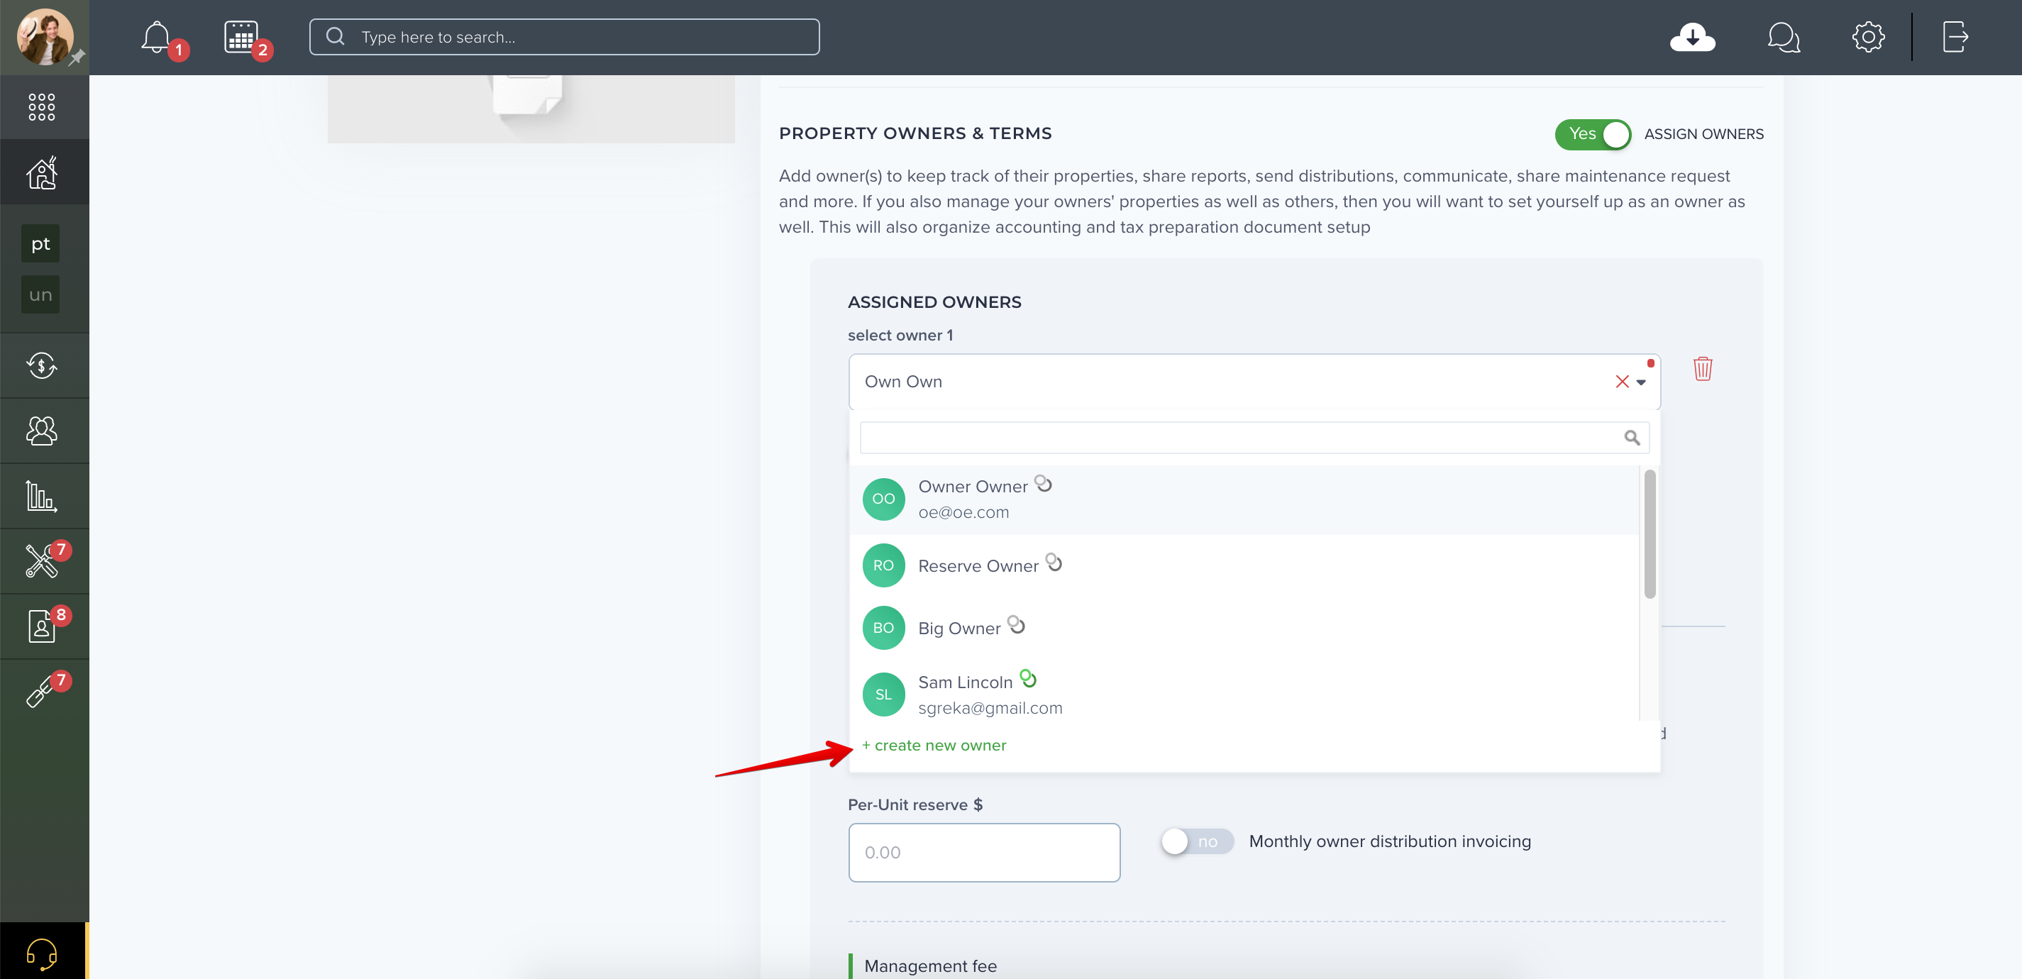Open the apps grid menu in sidebar
This screenshot has height=979, width=2022.
pyautogui.click(x=42, y=107)
